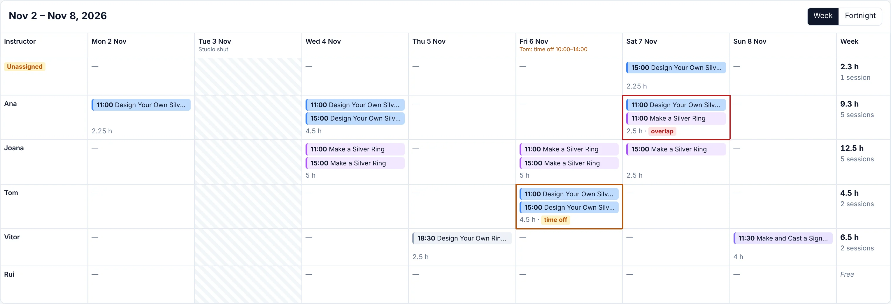
Task: Open Ana's Saturday 11:00 Make a Silver Ring
Action: pyautogui.click(x=676, y=119)
